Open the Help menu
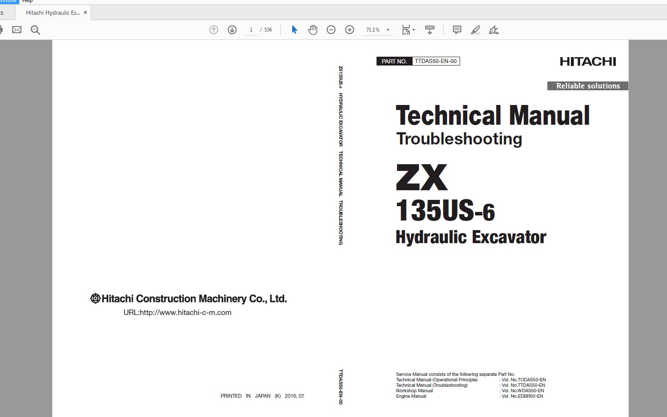This screenshot has width=667, height=417. [27, 2]
